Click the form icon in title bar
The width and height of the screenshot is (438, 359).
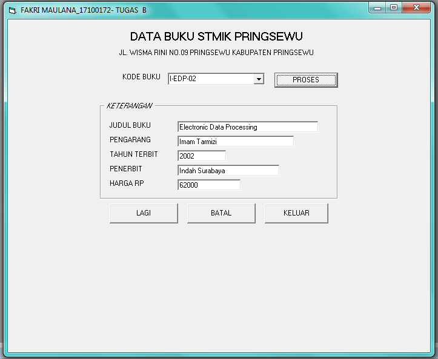13,11
